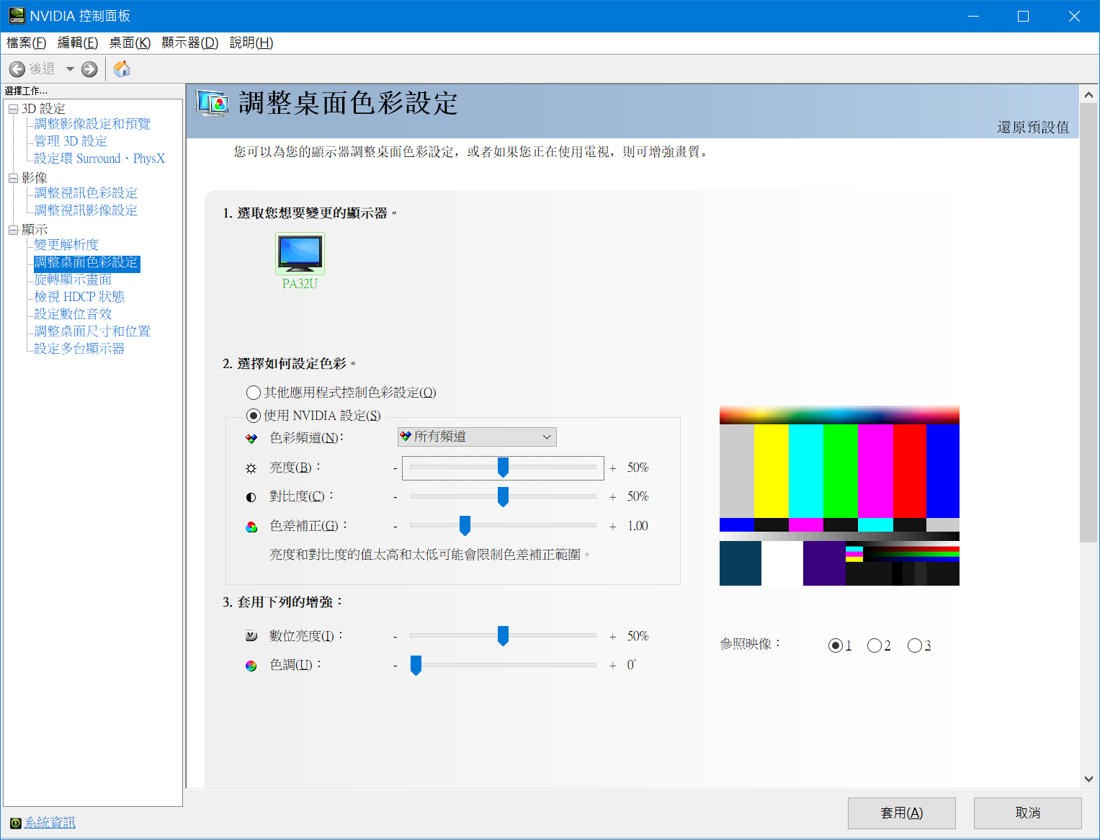
Task: Select 調整桌面色彩設定 in the tree
Action: coord(86,263)
